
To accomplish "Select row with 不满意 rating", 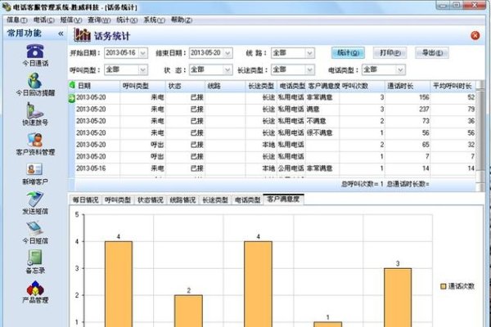I will [276, 121].
